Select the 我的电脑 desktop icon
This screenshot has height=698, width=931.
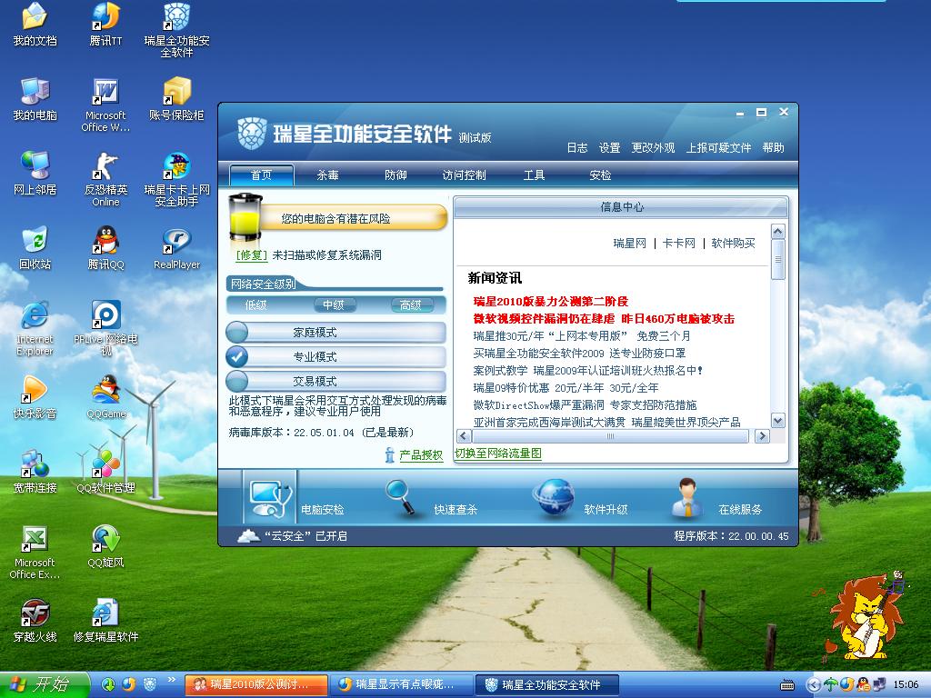(x=35, y=98)
